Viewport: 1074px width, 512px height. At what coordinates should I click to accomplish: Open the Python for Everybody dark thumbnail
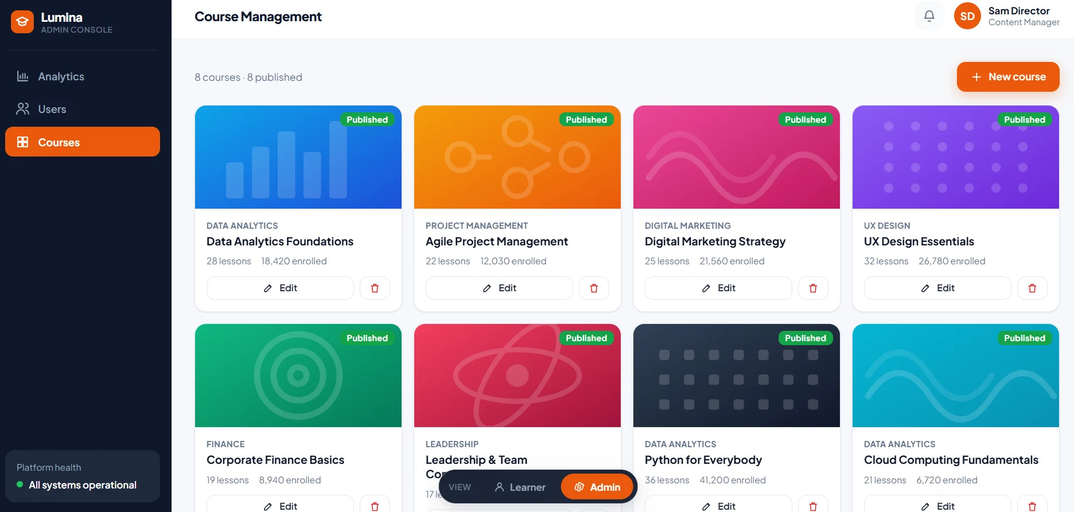click(737, 376)
